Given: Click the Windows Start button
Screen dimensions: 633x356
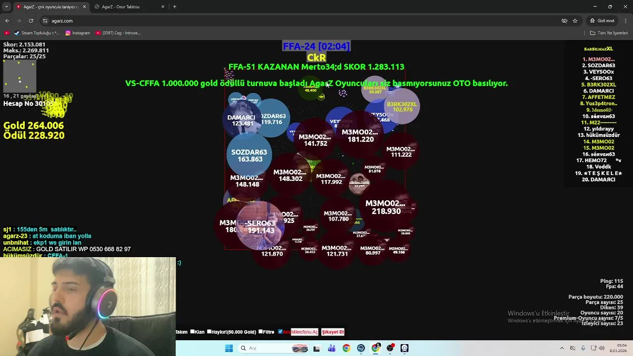Looking at the screenshot, I should tap(229, 348).
